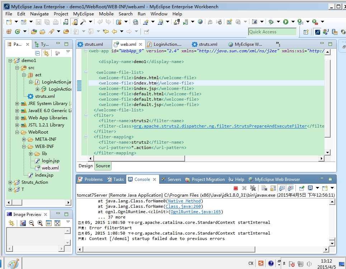Click the New wizard toolbar icon
The image size is (346, 269).
(9, 22)
